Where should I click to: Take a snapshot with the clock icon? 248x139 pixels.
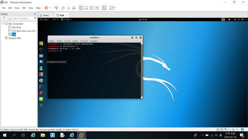pyautogui.click(x=63, y=8)
